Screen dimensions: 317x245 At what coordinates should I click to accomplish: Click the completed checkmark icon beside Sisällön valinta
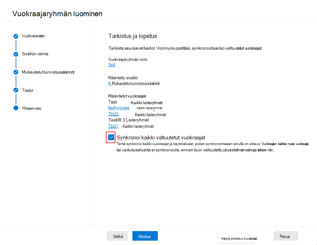(16, 54)
